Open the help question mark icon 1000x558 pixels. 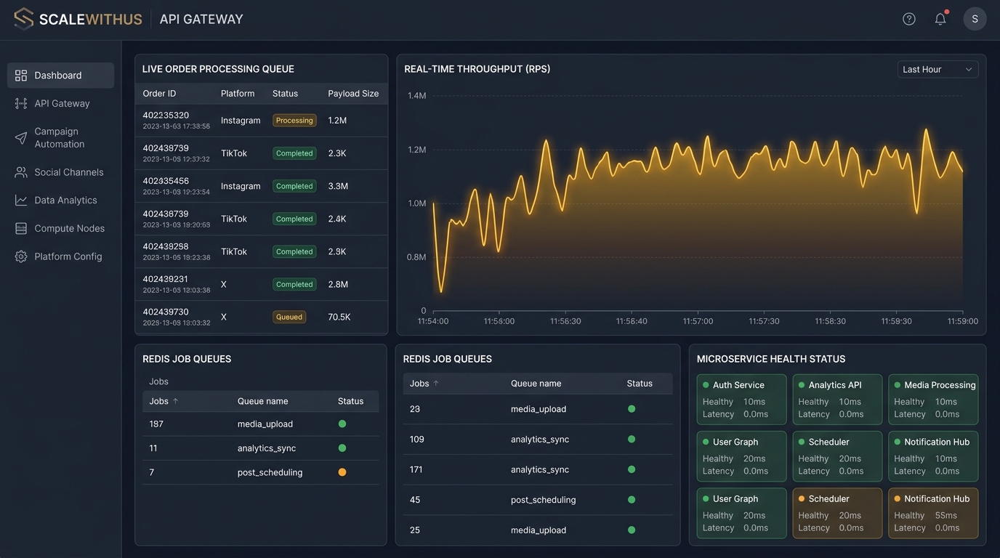pyautogui.click(x=909, y=19)
